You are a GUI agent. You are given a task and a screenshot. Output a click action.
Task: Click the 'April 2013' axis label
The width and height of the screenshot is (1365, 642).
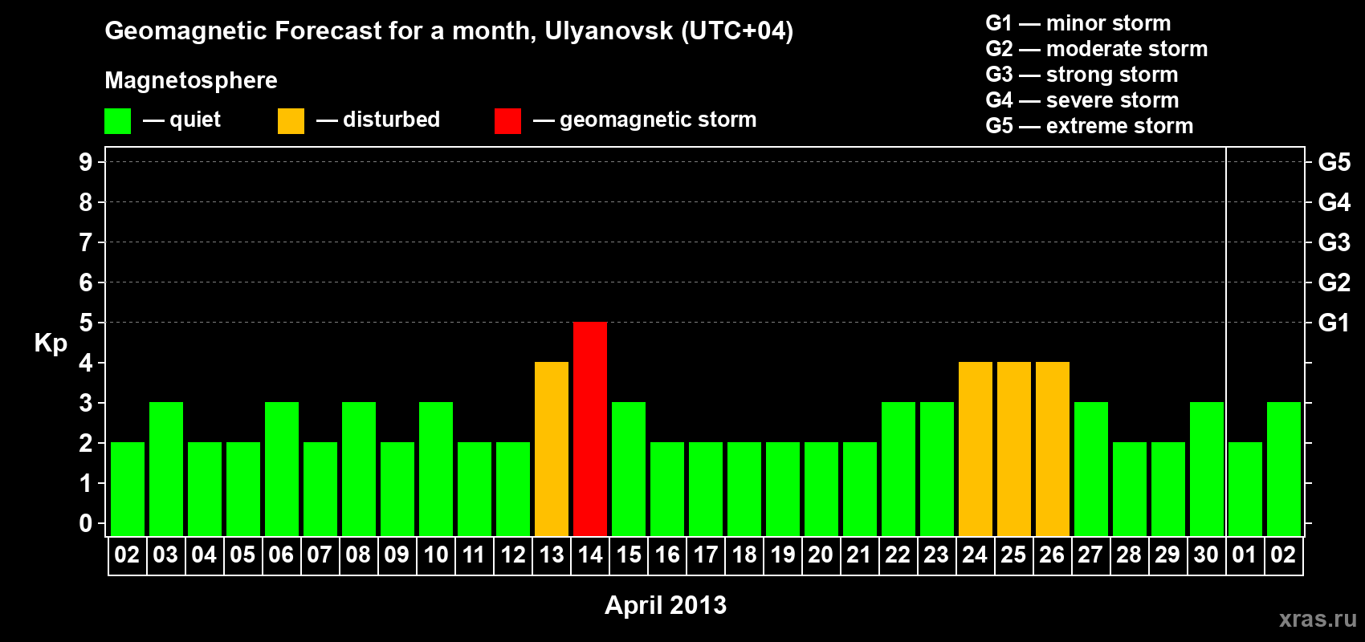coord(666,605)
